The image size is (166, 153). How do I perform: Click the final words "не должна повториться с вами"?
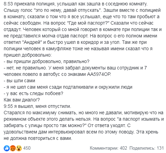38,138
